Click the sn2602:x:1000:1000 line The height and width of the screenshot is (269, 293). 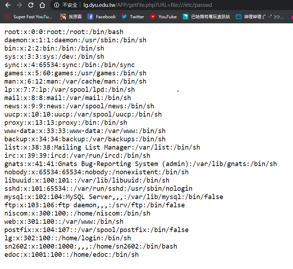pos(91,246)
